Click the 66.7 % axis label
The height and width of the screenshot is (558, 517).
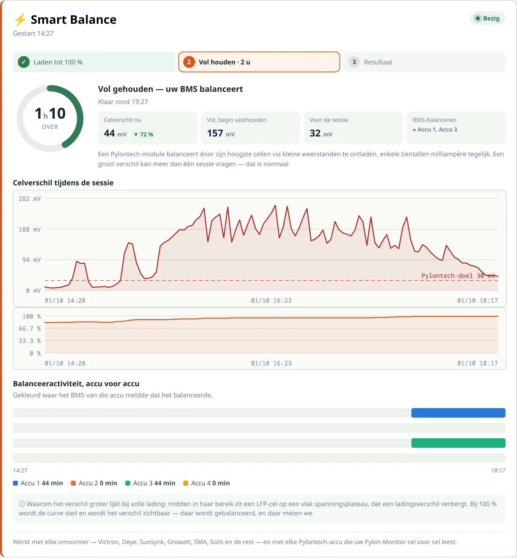(x=30, y=329)
